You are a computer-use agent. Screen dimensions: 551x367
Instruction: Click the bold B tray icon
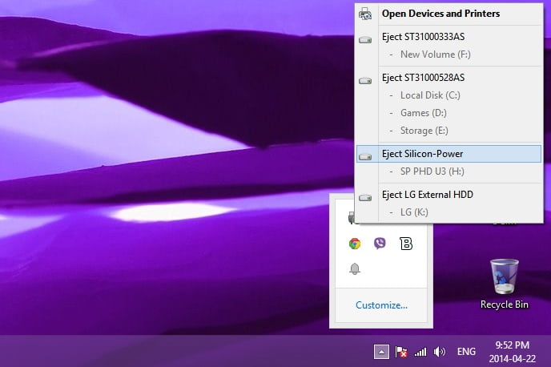[405, 244]
